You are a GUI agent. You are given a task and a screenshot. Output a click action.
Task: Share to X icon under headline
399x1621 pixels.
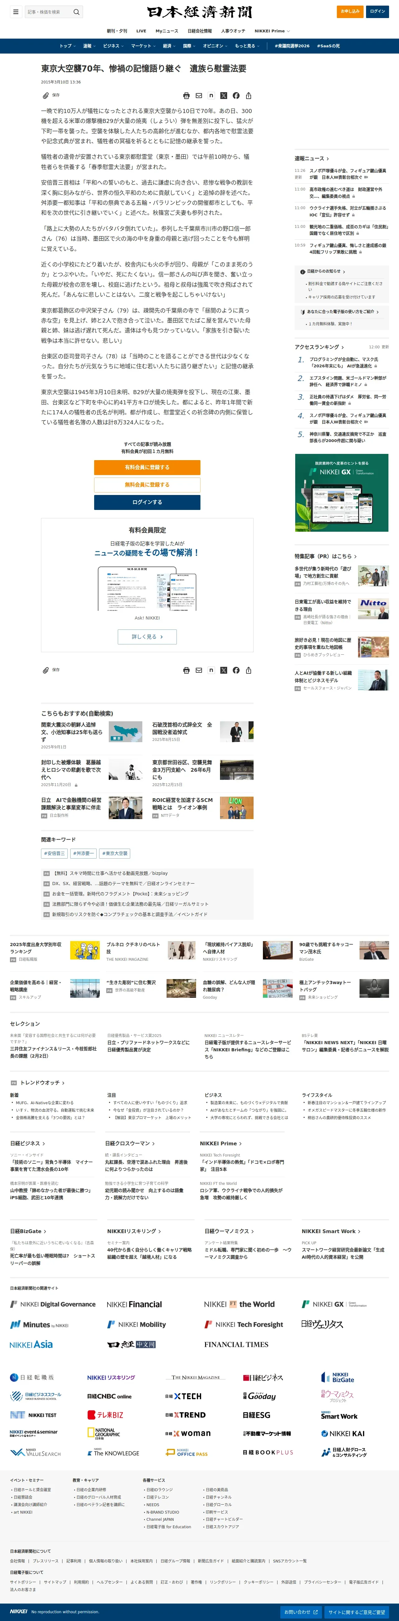pos(224,96)
